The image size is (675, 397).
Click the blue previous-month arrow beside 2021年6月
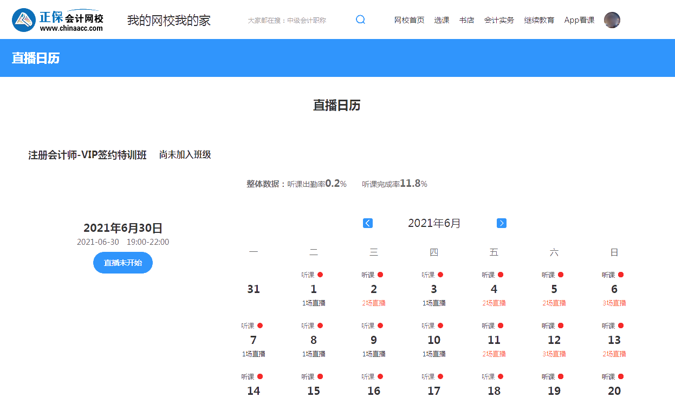click(367, 223)
